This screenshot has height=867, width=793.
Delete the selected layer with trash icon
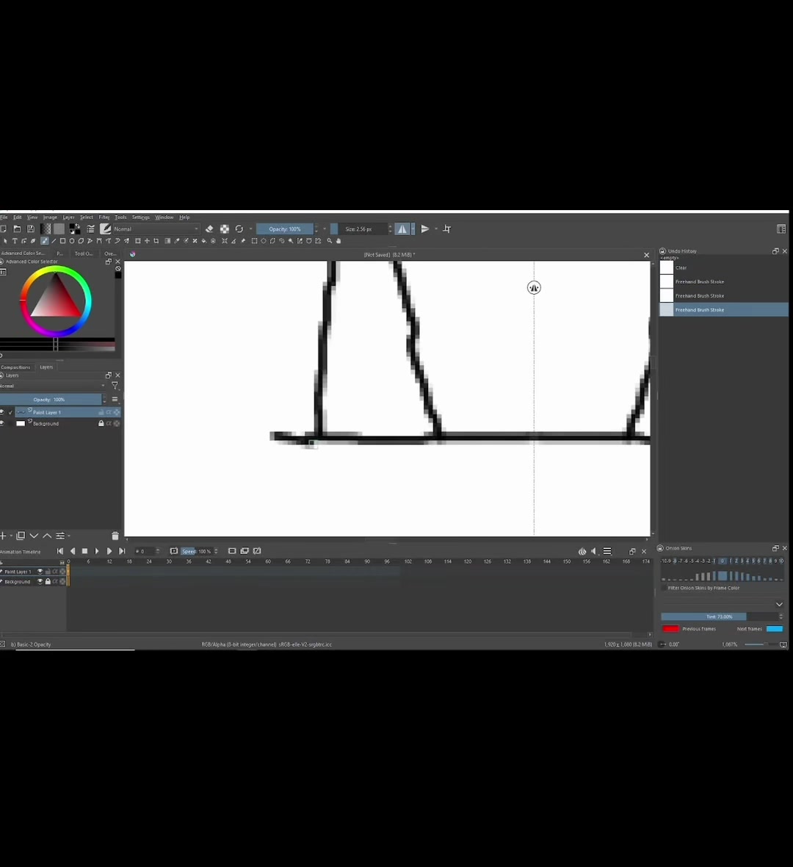[115, 536]
